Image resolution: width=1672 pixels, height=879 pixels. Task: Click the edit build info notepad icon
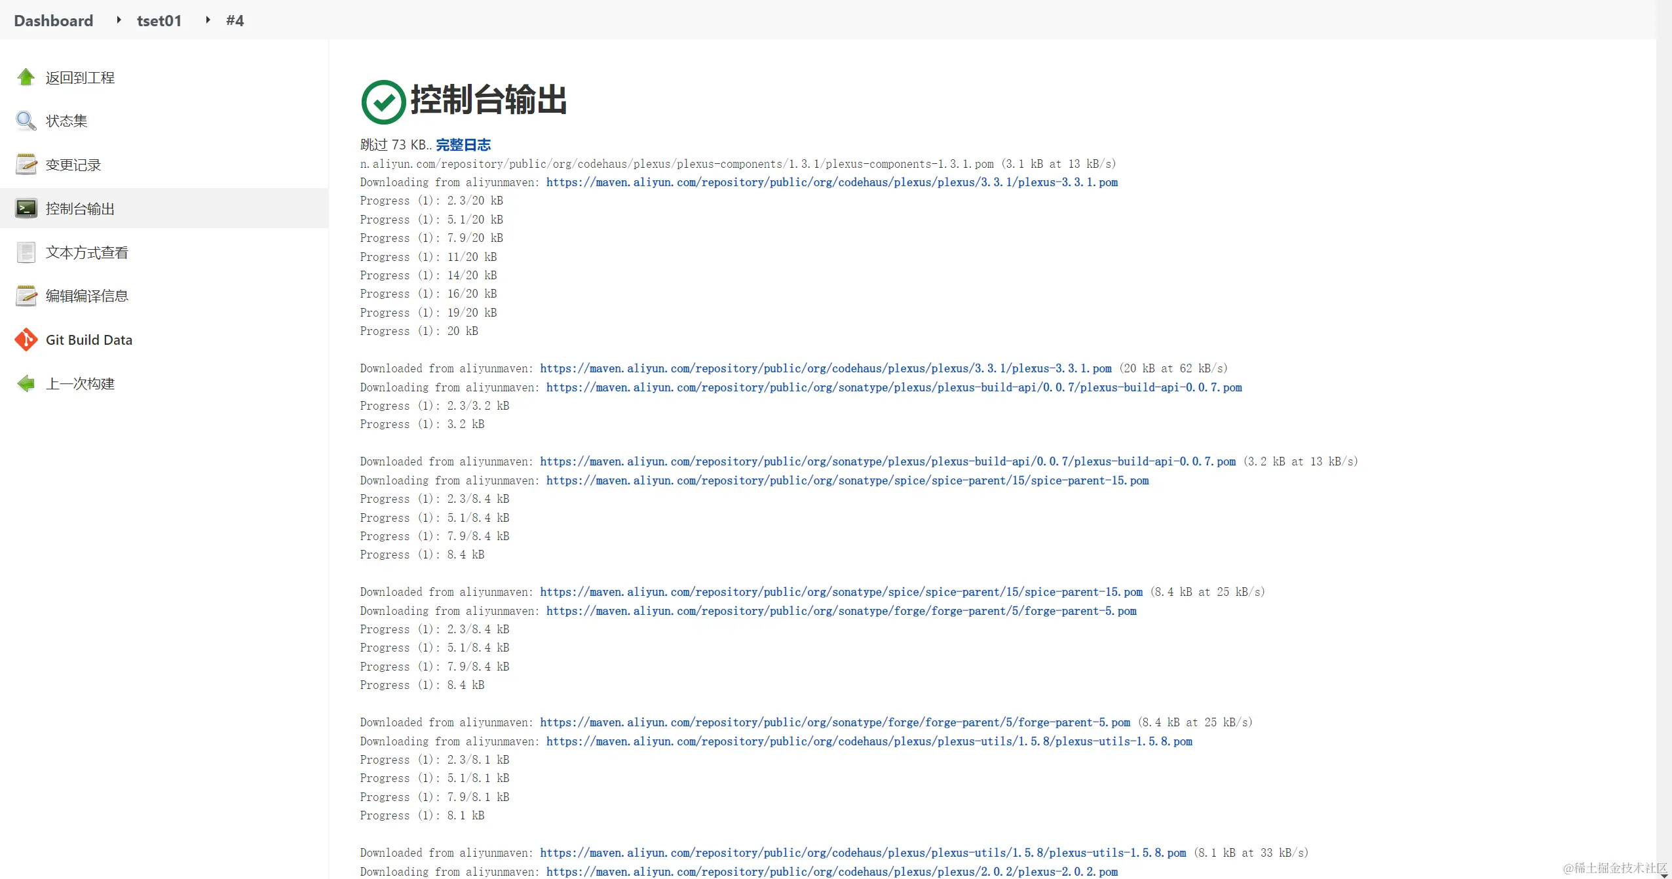[26, 296]
